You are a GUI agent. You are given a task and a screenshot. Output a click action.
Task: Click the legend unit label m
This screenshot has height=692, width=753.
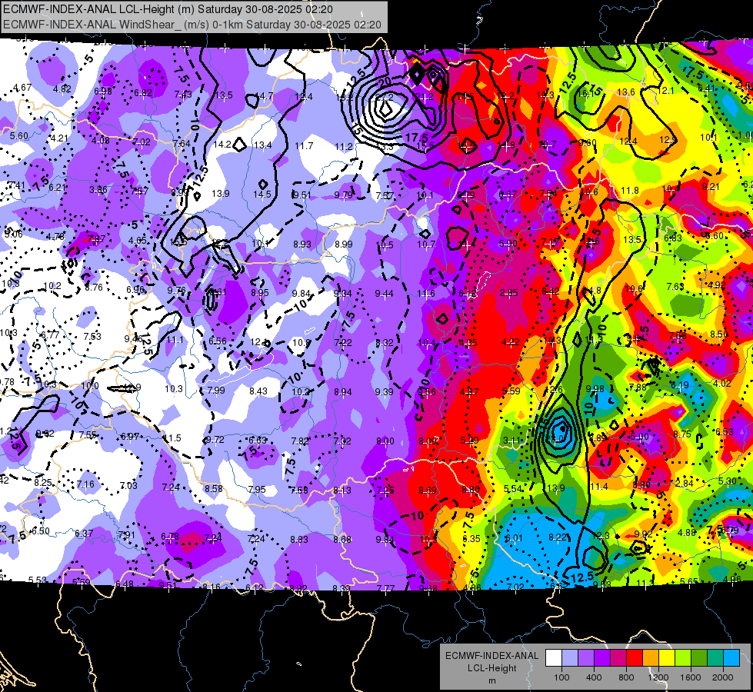click(492, 681)
